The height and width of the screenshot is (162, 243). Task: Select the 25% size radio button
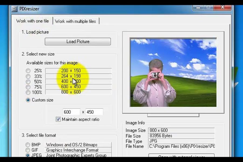click(x=28, y=71)
